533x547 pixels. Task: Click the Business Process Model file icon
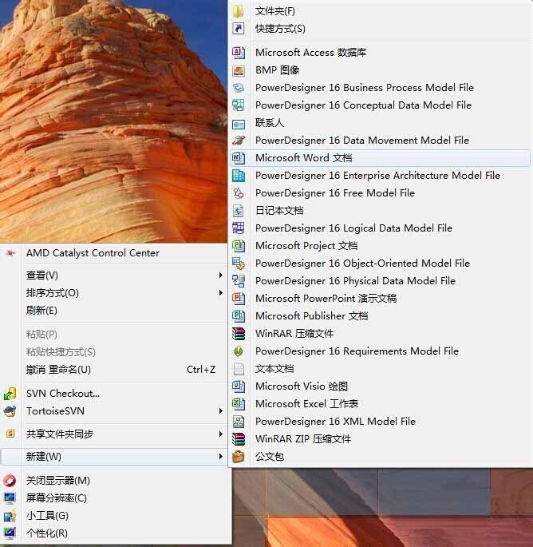[239, 88]
